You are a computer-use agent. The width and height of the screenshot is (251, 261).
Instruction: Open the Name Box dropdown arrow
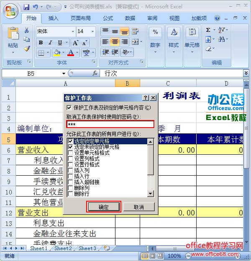click(x=64, y=74)
